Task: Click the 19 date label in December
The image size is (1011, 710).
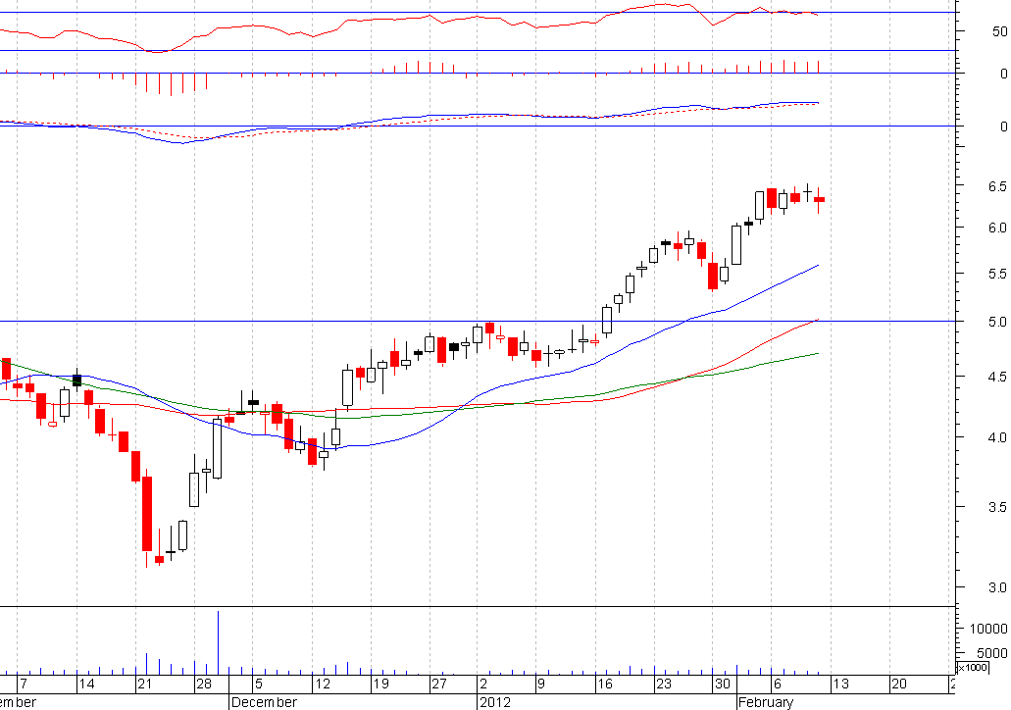Action: pyautogui.click(x=380, y=685)
